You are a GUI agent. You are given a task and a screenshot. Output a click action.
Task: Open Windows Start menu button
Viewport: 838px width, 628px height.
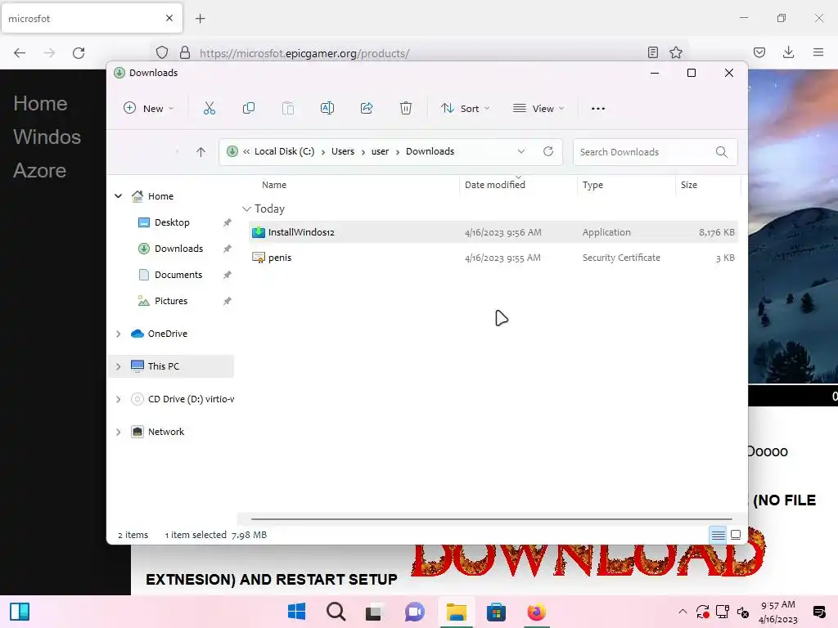click(296, 612)
